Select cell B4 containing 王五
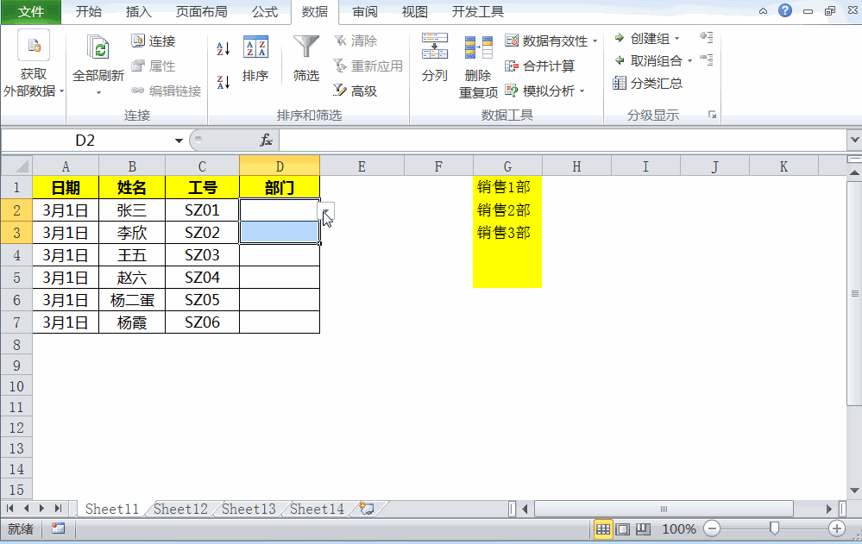Screen dimensions: 862x544 click(x=132, y=255)
